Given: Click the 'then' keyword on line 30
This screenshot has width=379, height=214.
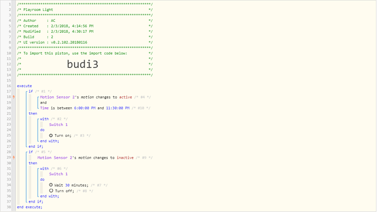Looking at the screenshot, I should (33, 163).
